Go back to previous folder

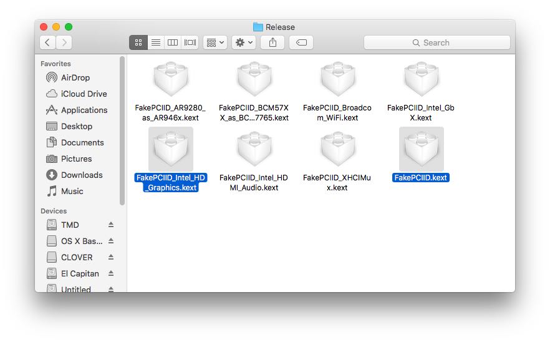click(47, 42)
